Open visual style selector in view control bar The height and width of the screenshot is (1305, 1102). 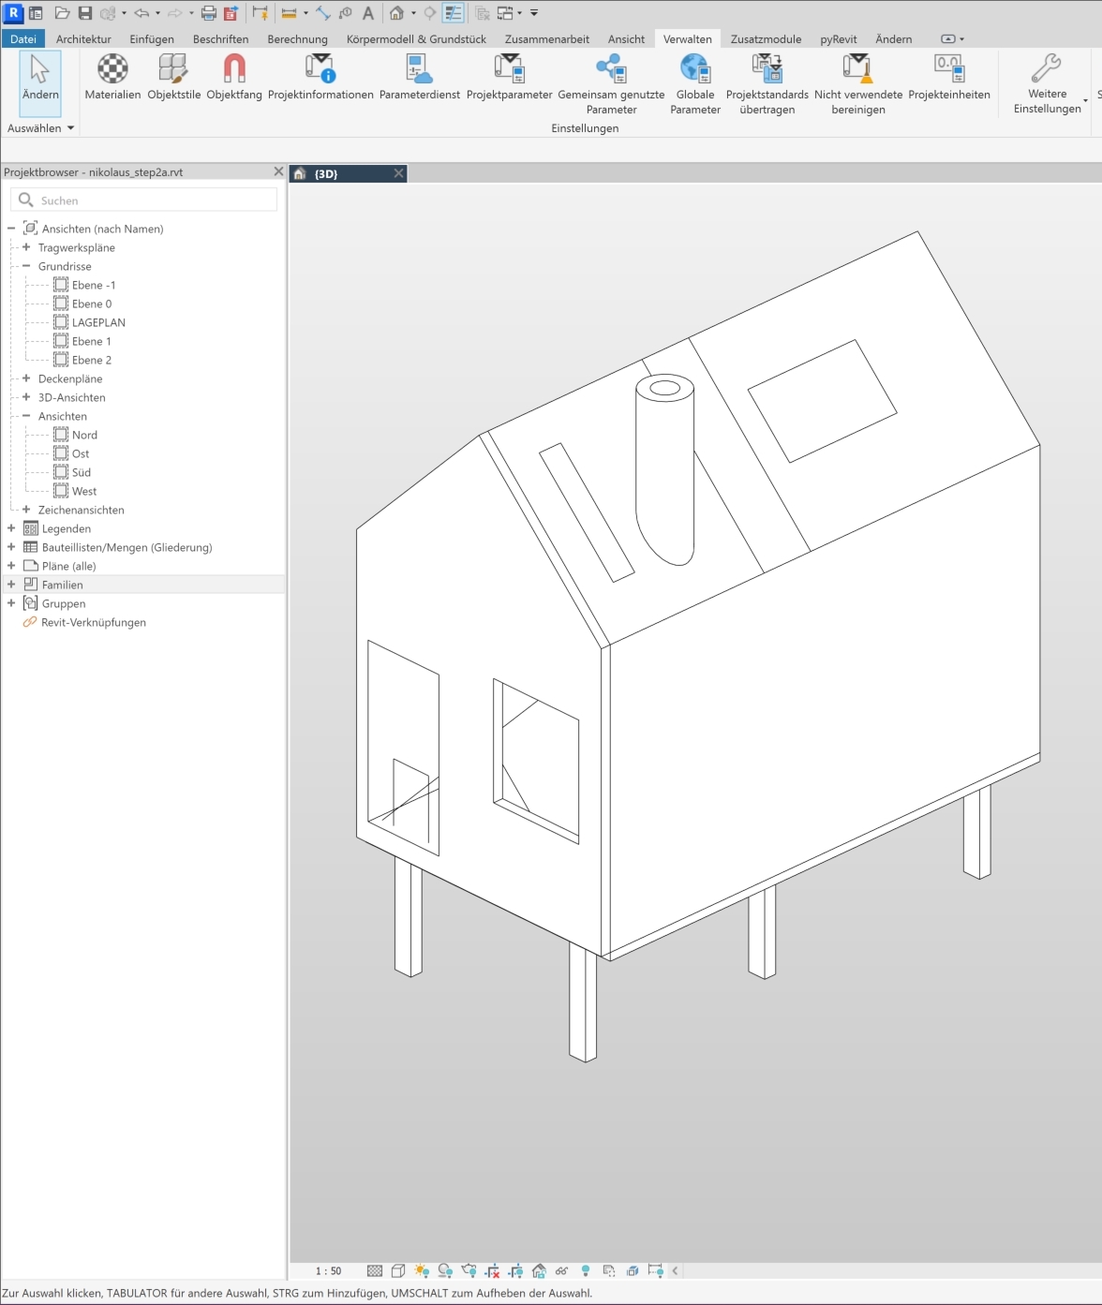click(x=398, y=1271)
